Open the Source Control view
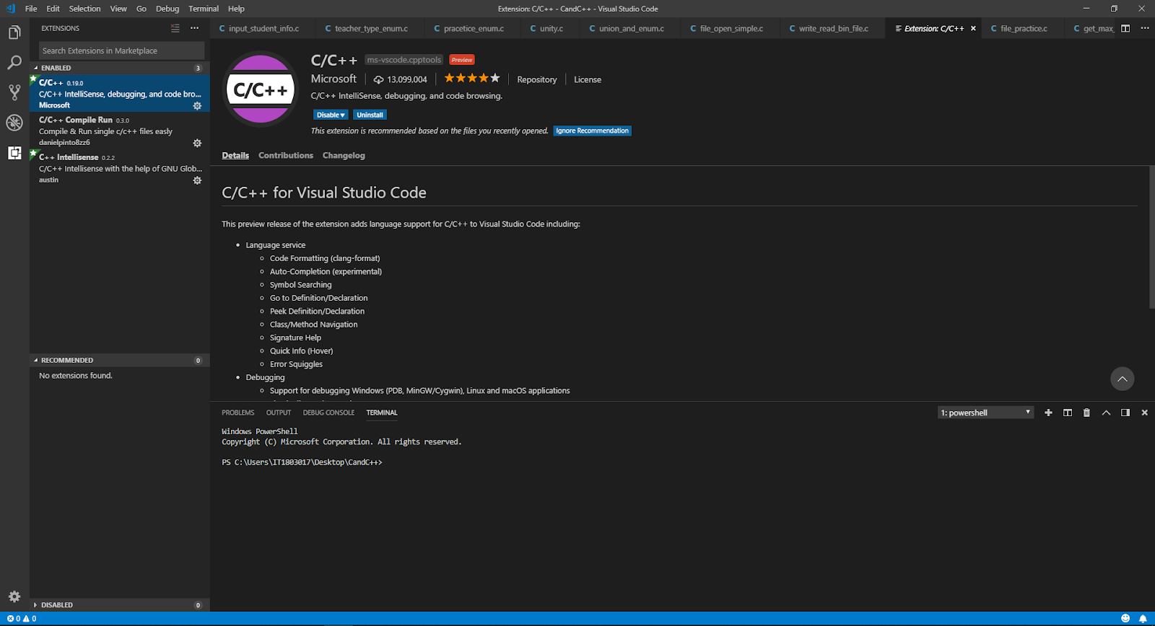Viewport: 1155px width, 626px height. click(x=14, y=92)
